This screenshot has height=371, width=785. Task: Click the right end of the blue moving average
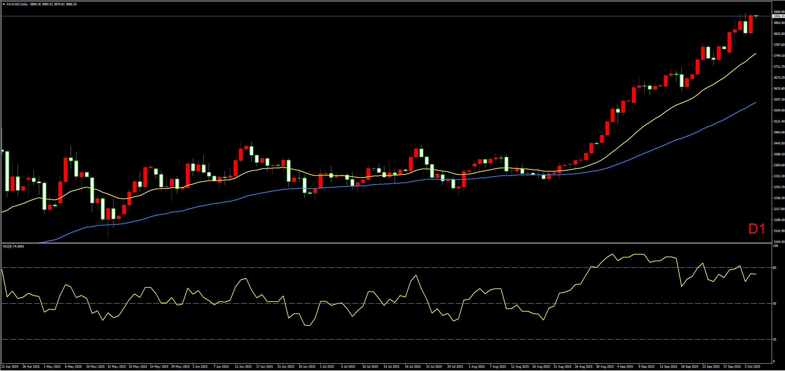click(x=756, y=103)
